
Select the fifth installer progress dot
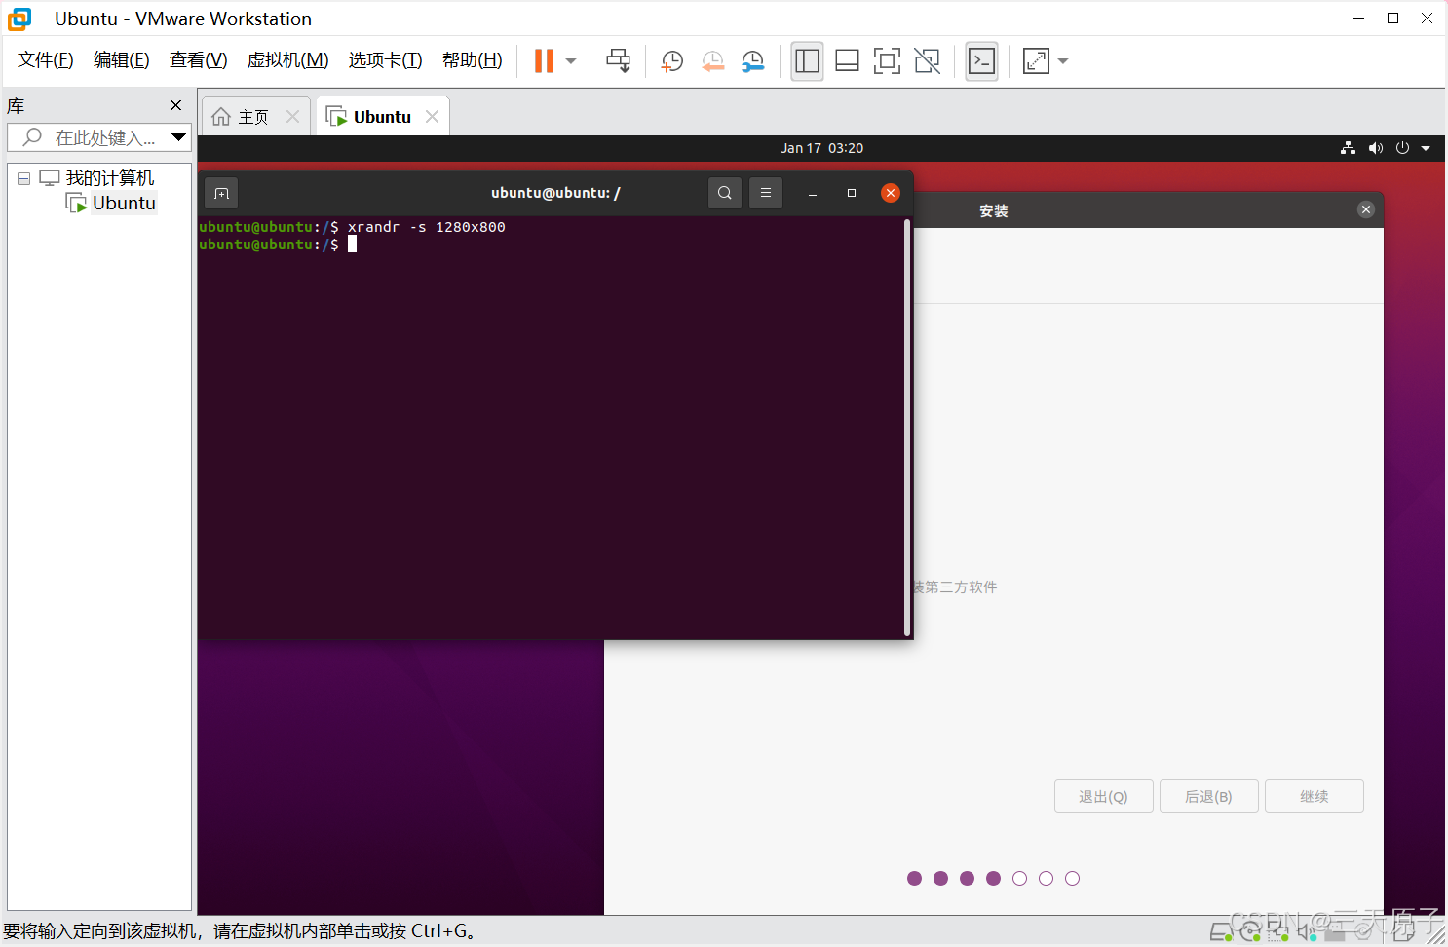pos(1019,878)
